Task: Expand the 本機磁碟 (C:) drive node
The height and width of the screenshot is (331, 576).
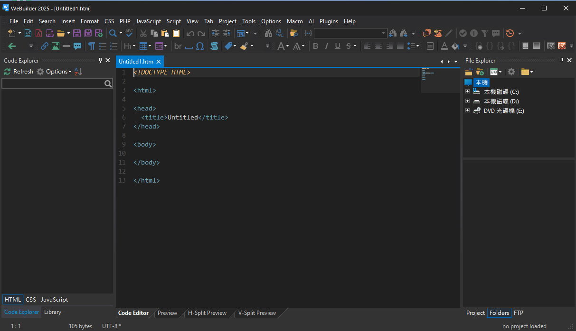Action: point(467,92)
